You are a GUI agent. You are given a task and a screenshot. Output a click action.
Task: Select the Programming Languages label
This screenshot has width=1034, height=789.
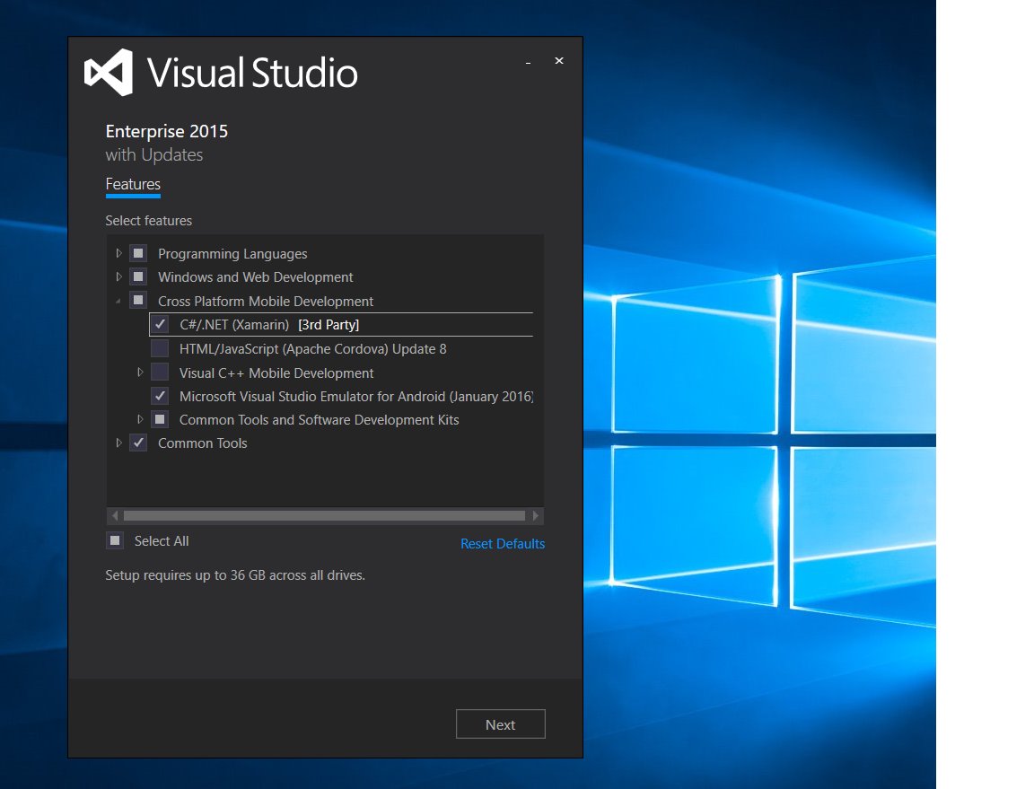pyautogui.click(x=232, y=254)
